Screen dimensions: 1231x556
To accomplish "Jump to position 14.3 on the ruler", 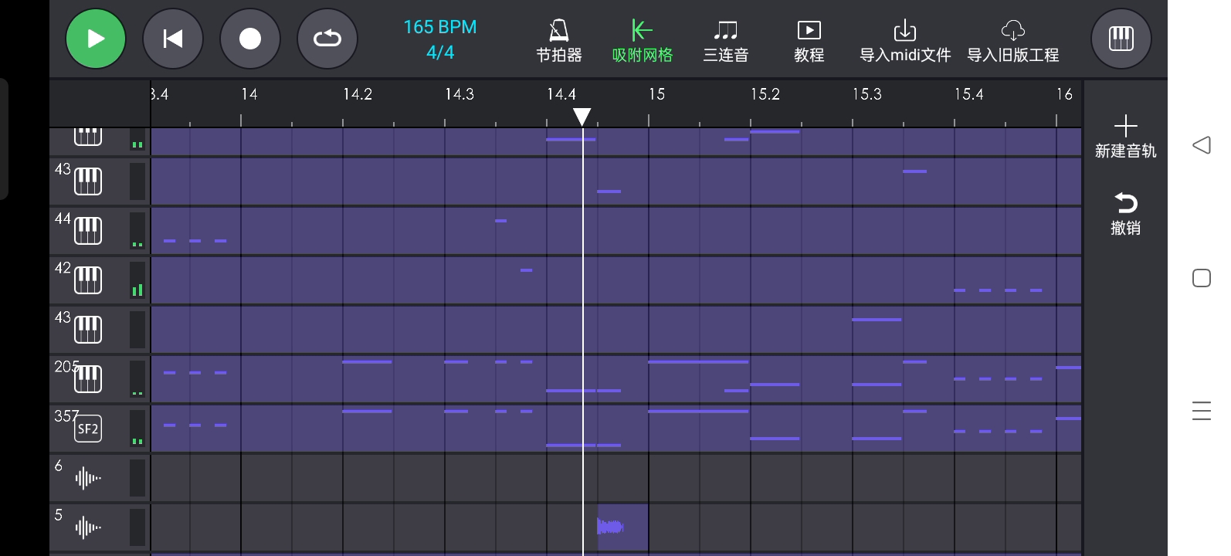I will click(460, 94).
